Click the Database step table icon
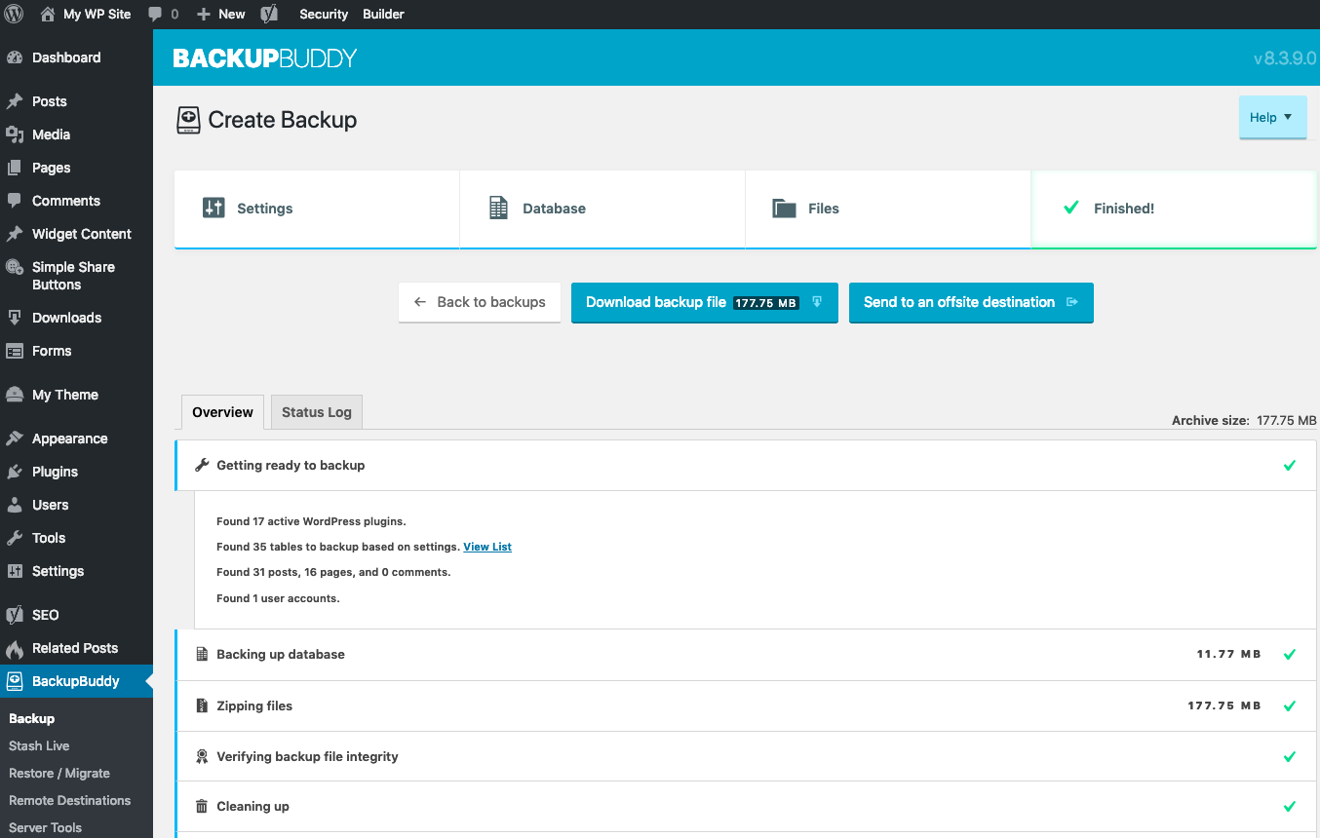This screenshot has height=838, width=1320. (x=498, y=208)
